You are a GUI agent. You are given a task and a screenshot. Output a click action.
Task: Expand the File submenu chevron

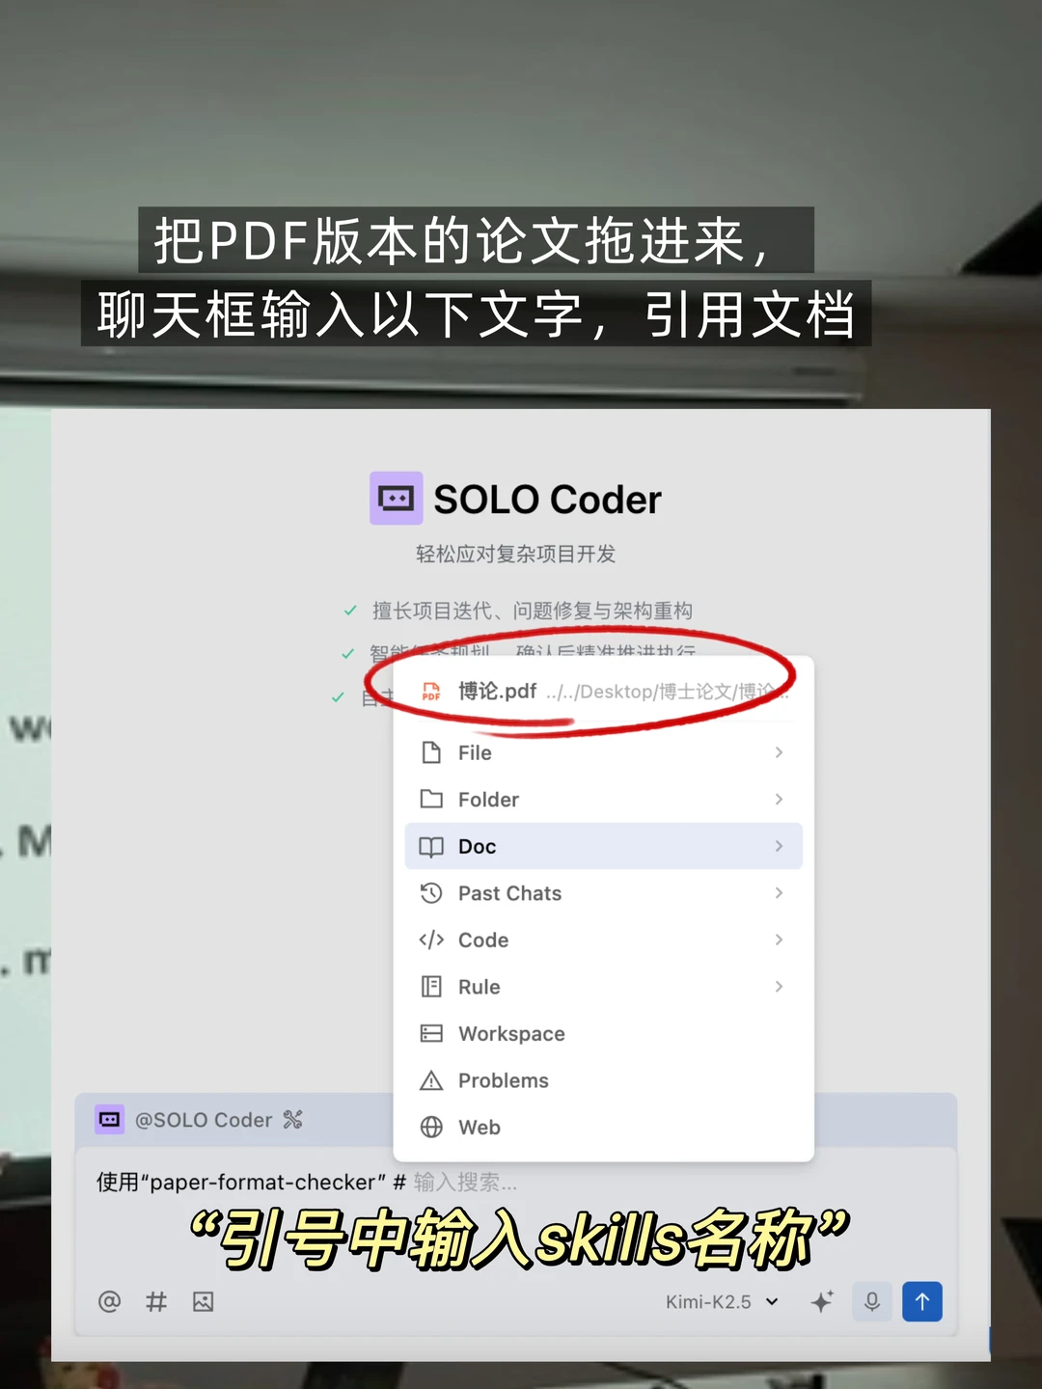pyautogui.click(x=779, y=752)
